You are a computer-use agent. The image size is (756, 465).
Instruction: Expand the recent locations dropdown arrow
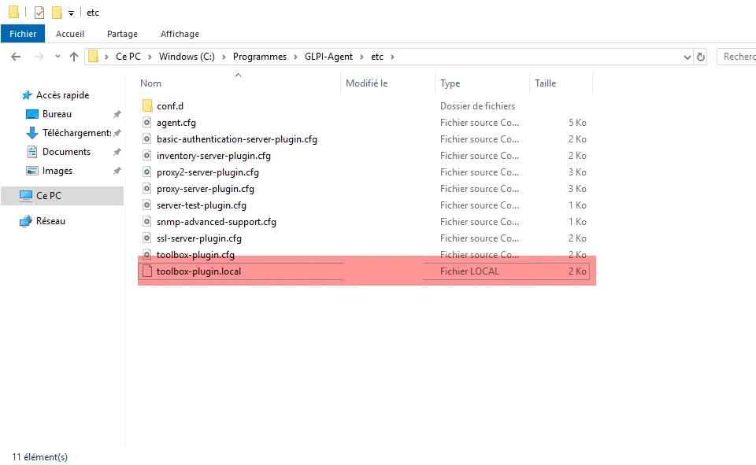coord(57,57)
